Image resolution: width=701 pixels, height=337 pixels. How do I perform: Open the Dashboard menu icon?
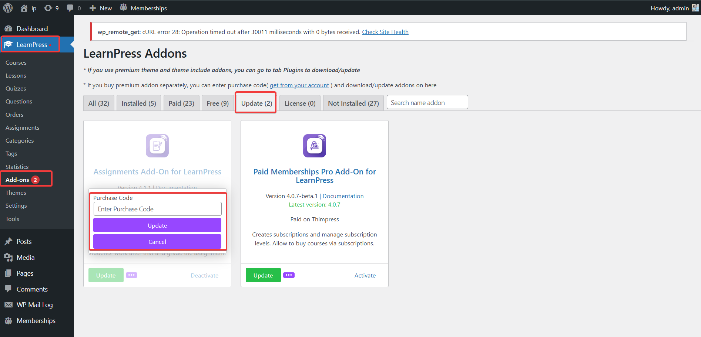[x=8, y=28]
